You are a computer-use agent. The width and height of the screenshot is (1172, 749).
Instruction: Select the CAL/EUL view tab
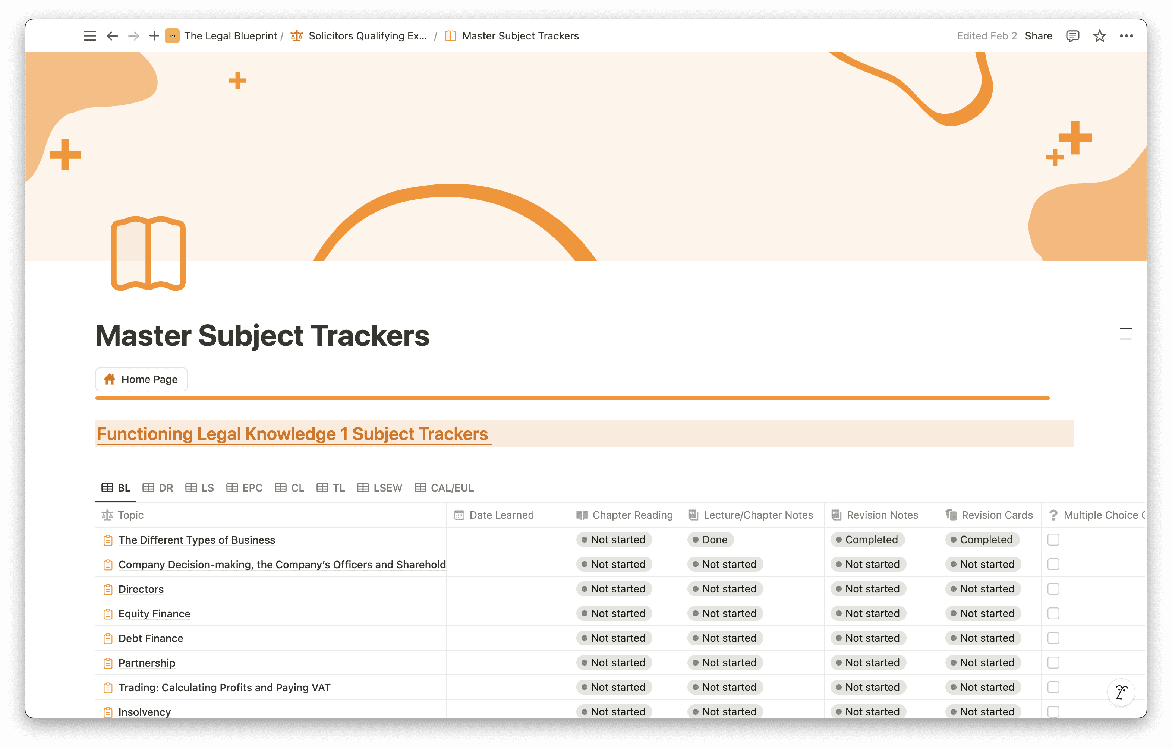(444, 488)
